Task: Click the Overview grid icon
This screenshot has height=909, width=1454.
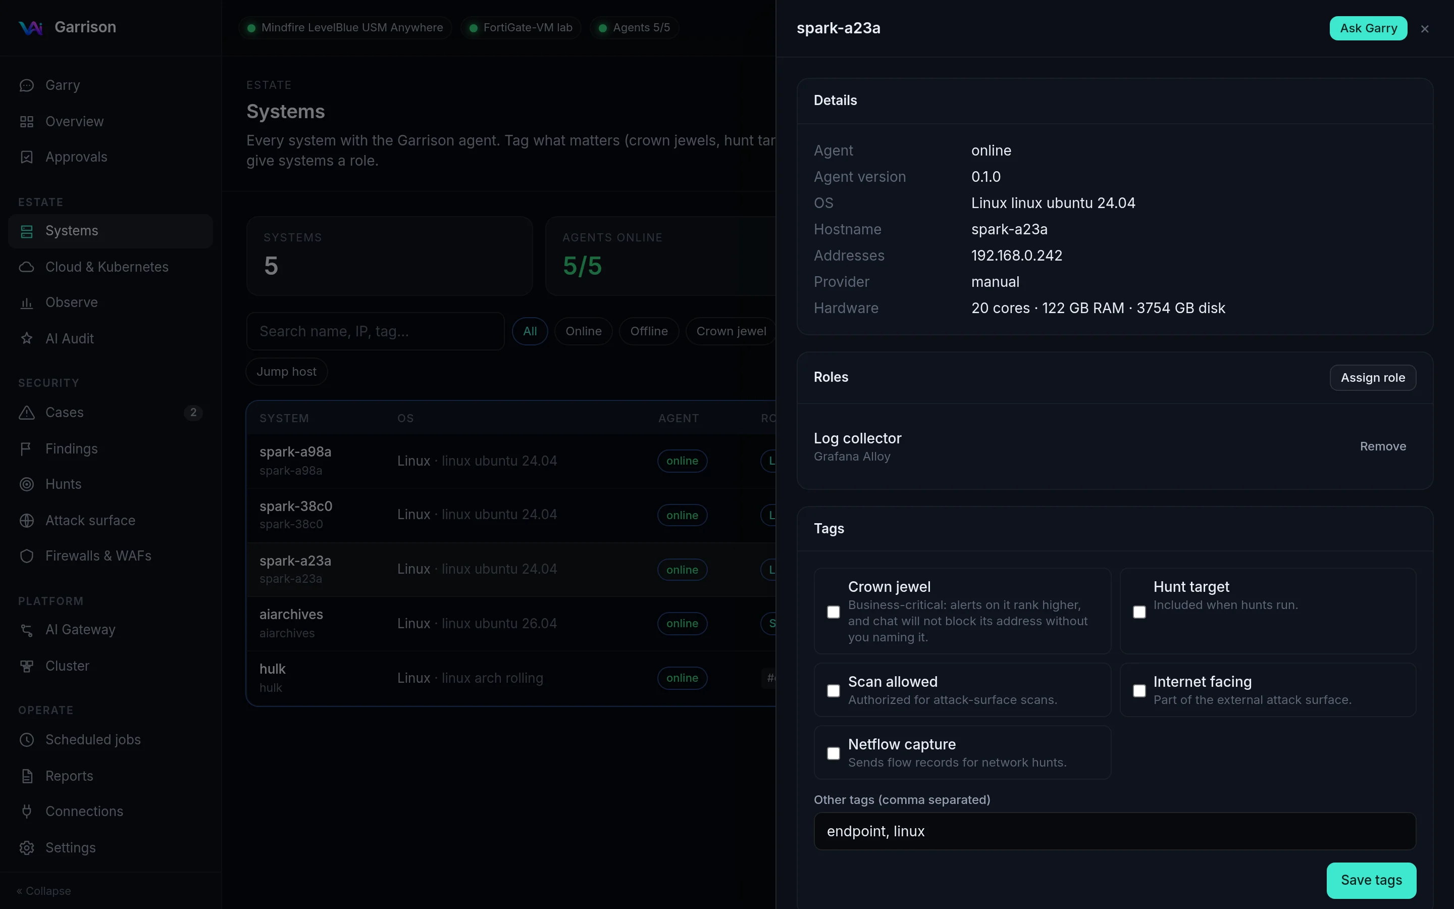Action: point(26,121)
